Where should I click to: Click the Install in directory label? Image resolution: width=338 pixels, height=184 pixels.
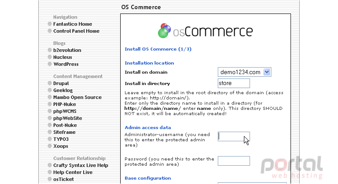147,83
